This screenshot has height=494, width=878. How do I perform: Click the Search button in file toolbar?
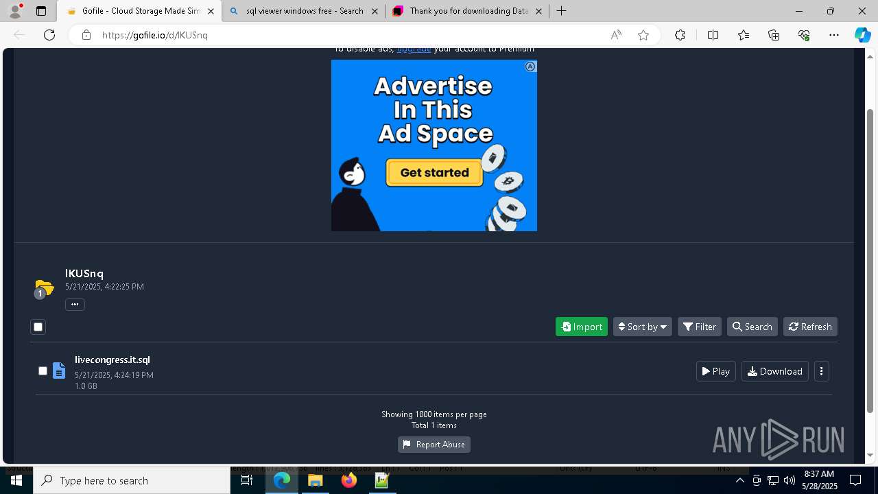tap(752, 327)
